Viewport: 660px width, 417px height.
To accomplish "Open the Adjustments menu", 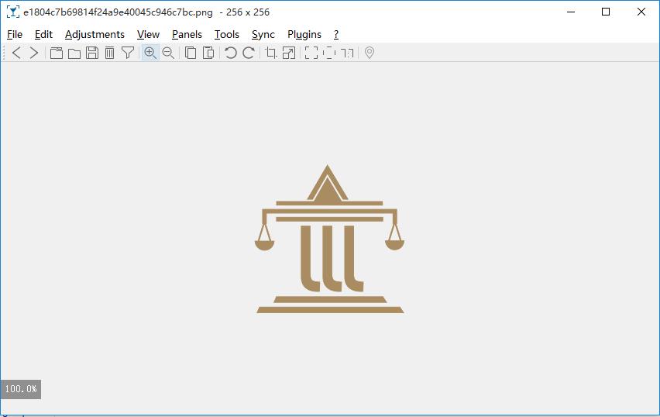I will click(x=95, y=35).
